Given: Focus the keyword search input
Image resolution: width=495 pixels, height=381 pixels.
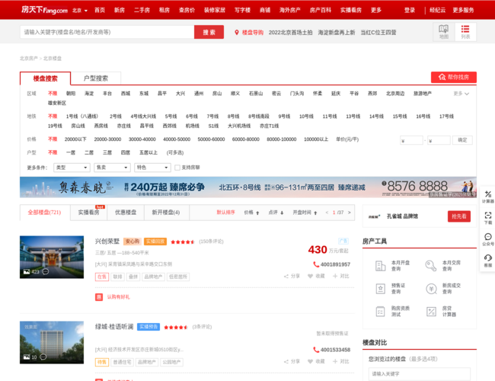Looking at the screenshot, I should (107, 32).
